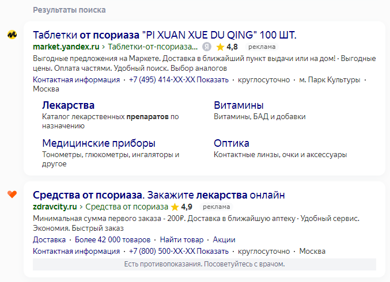Click the 'м. Парк Культуры' metro link

(330, 80)
